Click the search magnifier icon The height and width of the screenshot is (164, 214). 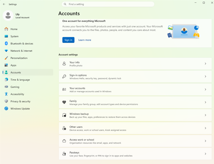click(65, 4)
